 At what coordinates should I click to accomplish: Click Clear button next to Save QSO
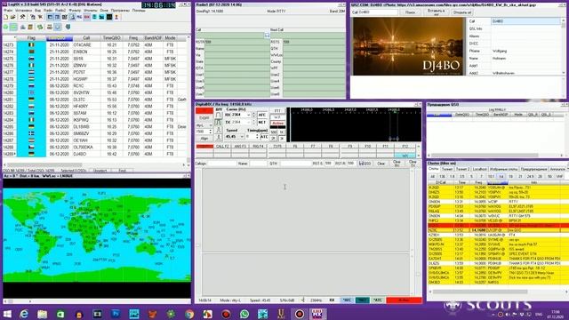tap(381, 164)
